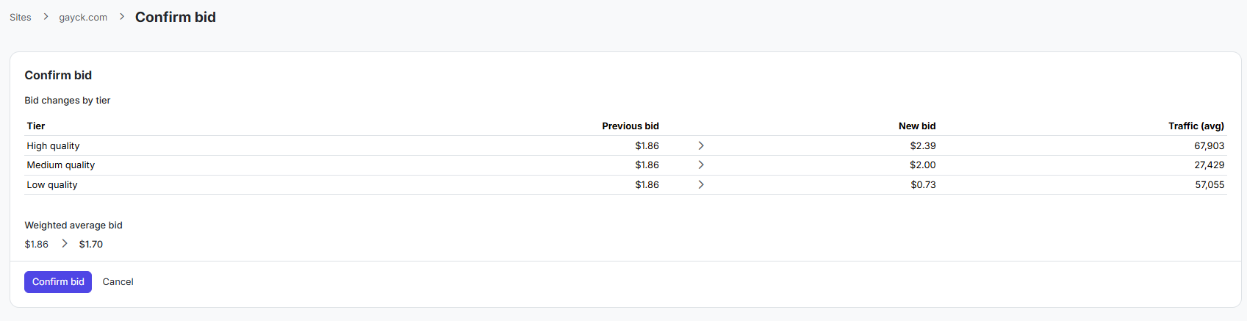Screen dimensions: 1247x321
Task: Go to the gayck.com breadcrumb
Action: coord(83,18)
